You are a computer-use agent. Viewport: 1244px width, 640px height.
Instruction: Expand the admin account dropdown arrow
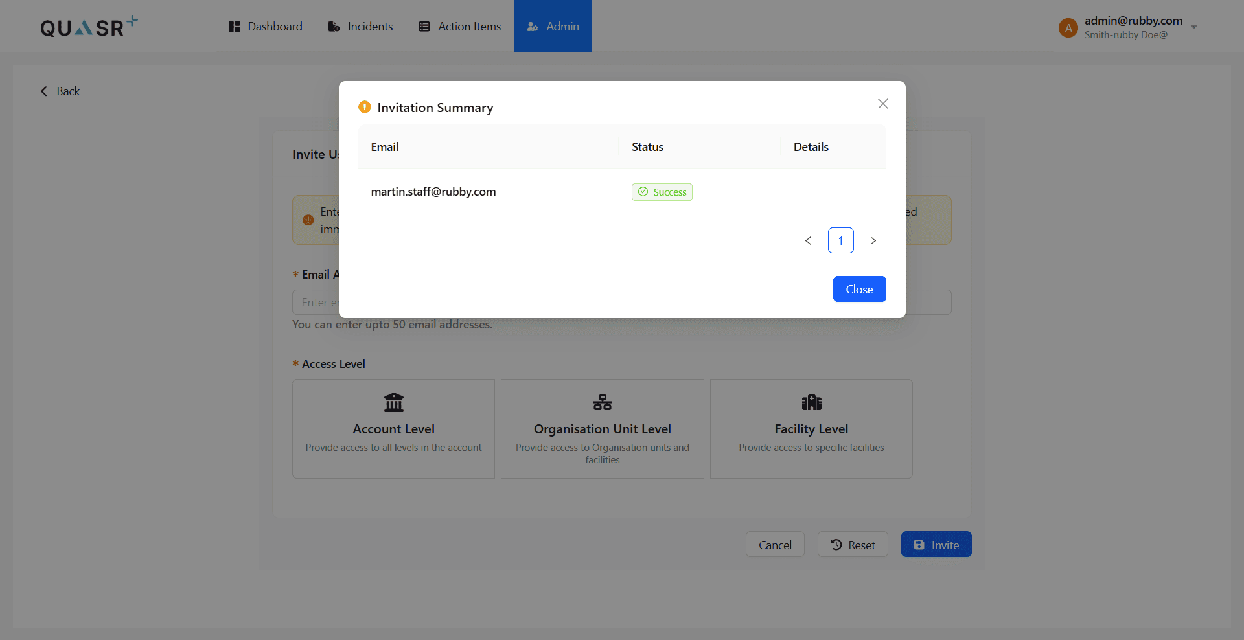(1193, 27)
